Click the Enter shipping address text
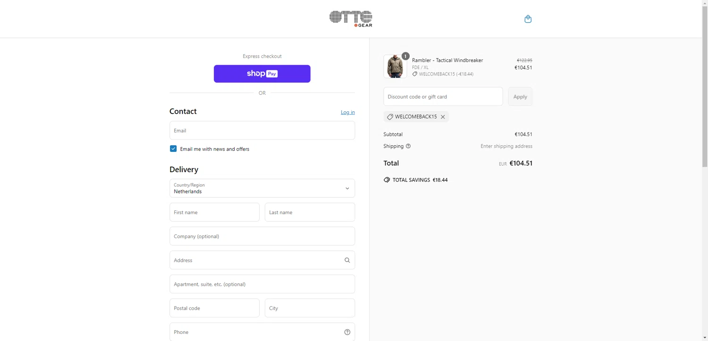 [506, 146]
